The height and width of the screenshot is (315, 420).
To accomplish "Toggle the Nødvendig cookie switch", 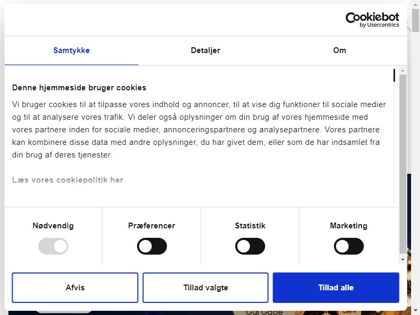I will 53,246.
